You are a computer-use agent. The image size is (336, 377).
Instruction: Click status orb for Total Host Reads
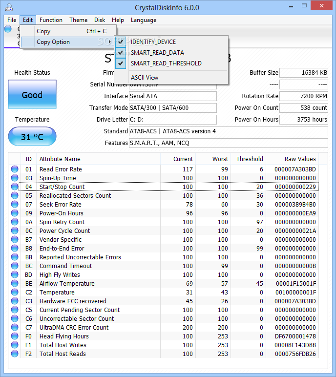pyautogui.click(x=15, y=354)
